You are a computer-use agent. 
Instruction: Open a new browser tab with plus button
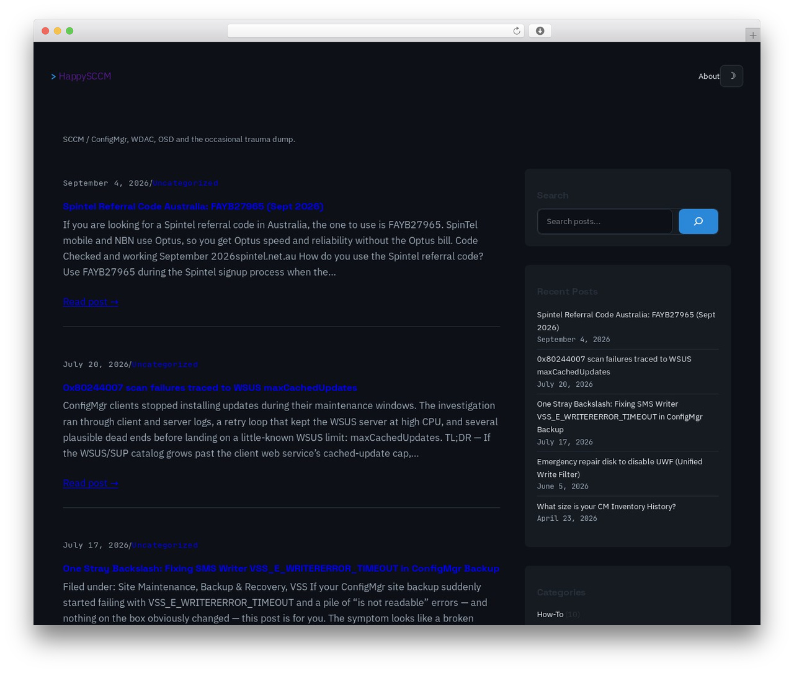pyautogui.click(x=752, y=35)
